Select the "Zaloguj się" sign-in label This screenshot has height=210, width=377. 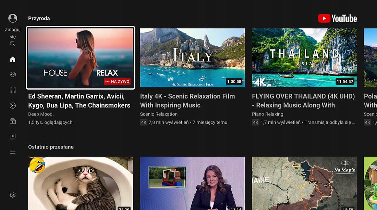[12, 33]
